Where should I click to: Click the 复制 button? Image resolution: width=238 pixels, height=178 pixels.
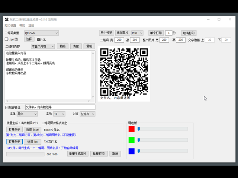point(89,46)
